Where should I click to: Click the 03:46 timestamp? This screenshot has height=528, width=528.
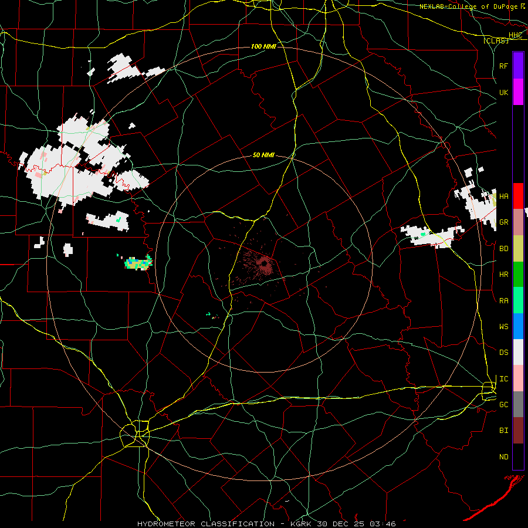[x=382, y=524]
